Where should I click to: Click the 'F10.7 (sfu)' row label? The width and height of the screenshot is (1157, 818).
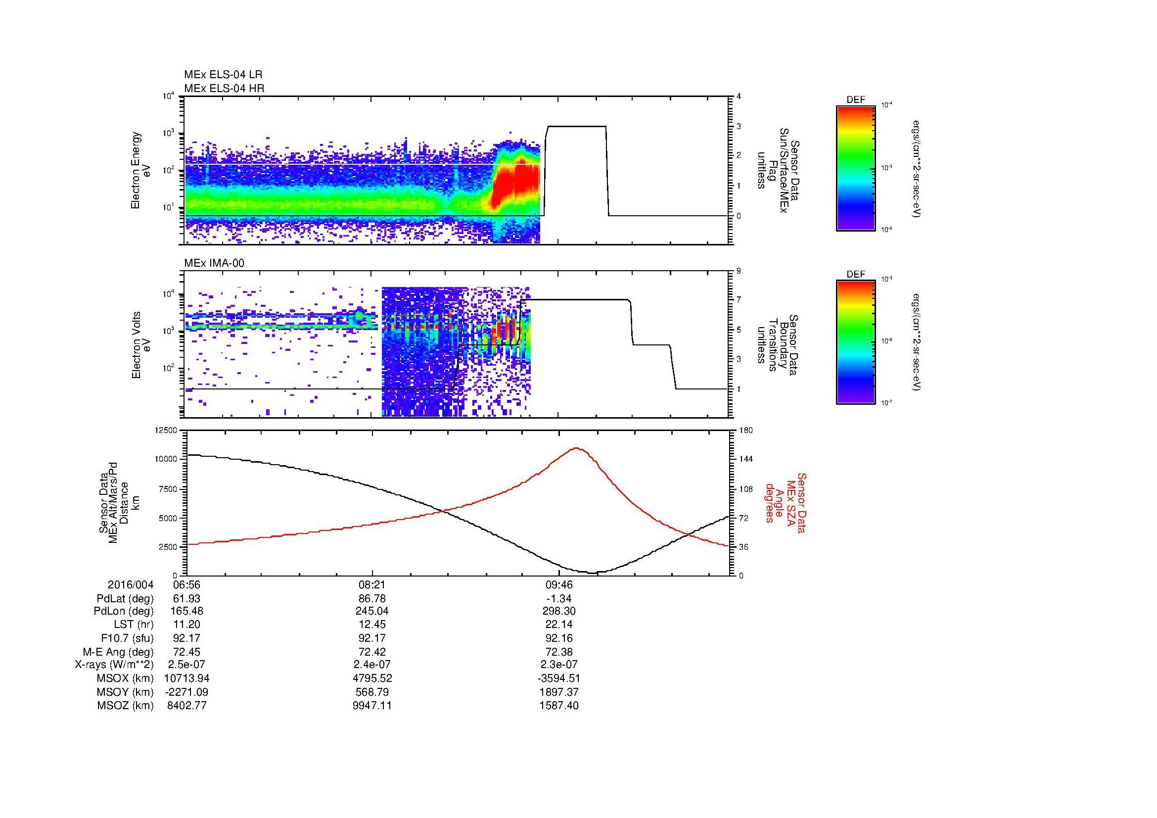coord(127,638)
